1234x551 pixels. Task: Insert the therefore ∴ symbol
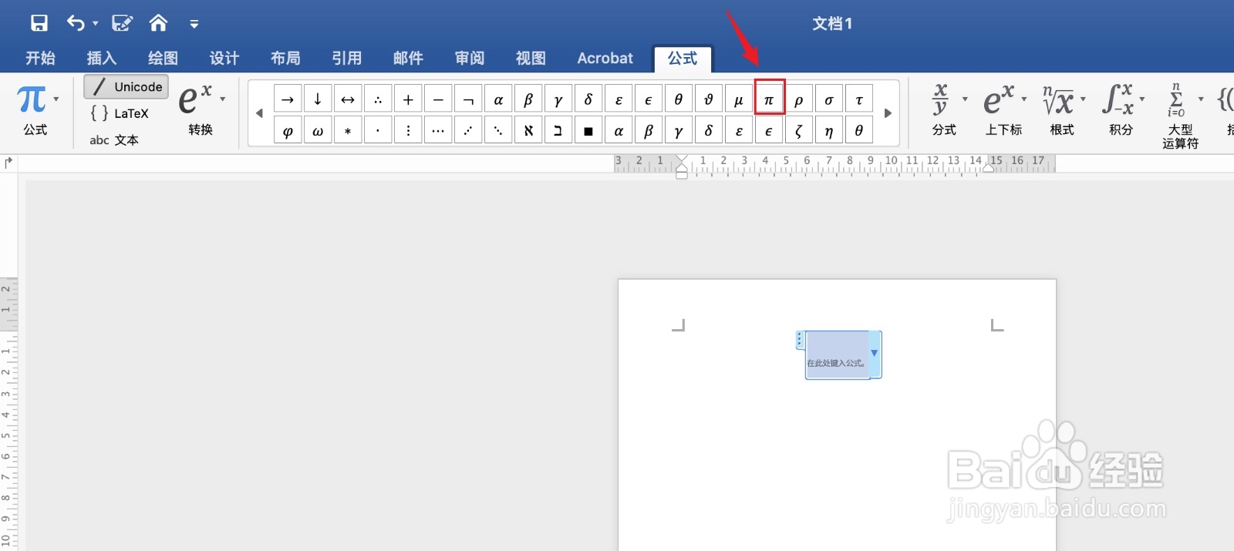378,99
